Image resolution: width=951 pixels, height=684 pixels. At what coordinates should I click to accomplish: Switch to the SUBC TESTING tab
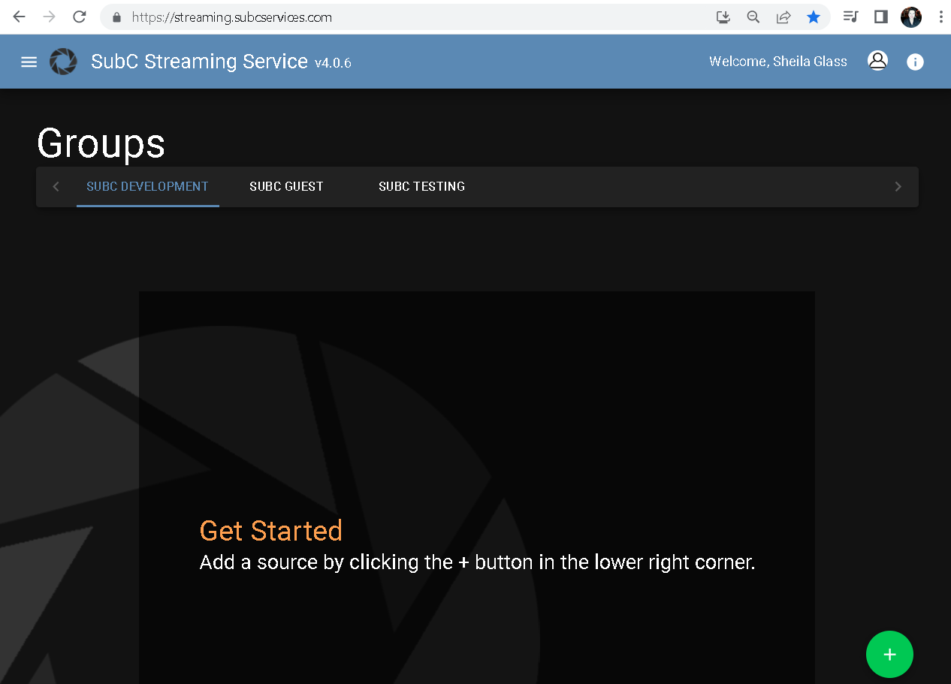click(421, 186)
